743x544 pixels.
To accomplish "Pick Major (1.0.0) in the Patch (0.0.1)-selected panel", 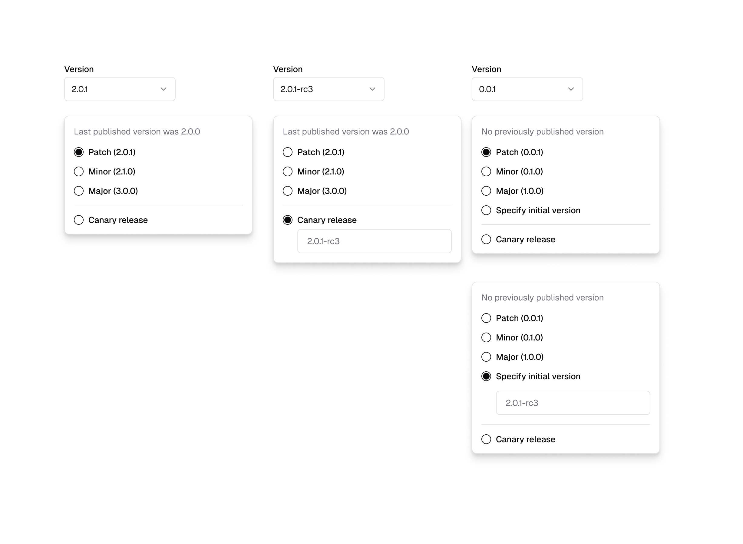I will (486, 191).
